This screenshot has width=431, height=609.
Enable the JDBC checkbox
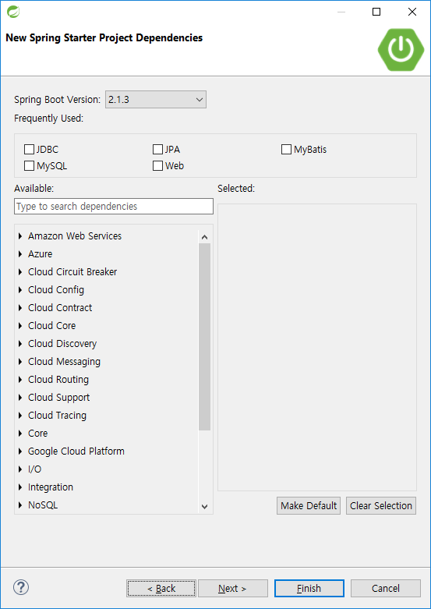click(29, 149)
